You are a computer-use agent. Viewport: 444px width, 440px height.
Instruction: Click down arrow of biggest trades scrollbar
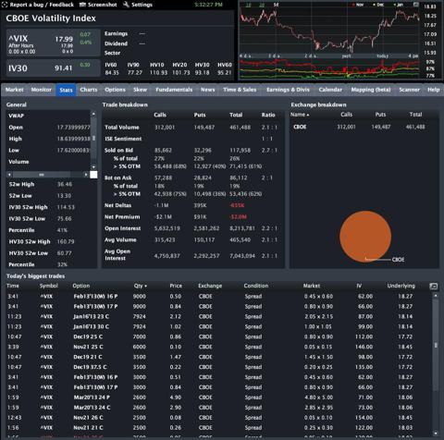(x=436, y=433)
